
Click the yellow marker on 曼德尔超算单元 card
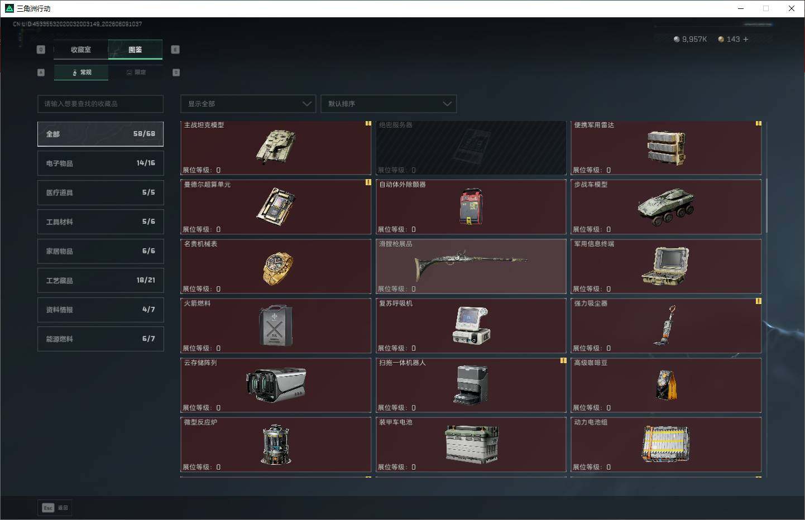(368, 182)
